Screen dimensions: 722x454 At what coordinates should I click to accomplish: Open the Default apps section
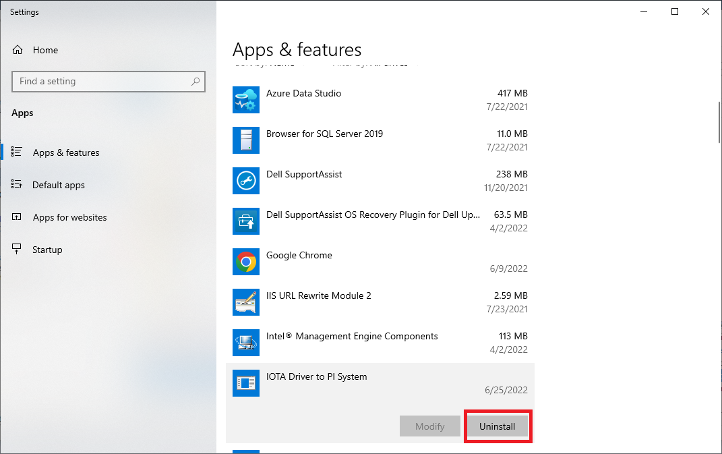click(x=59, y=185)
